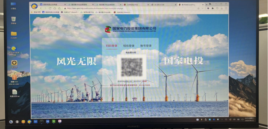Viewport: 268px width, 129px height.
Task: Open the browser hamburger menu
Action: 226,8
